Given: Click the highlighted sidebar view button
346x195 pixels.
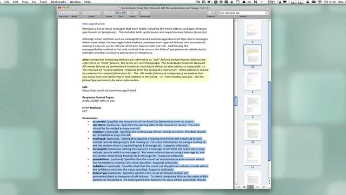Looking at the screenshot, I should coord(250,187).
